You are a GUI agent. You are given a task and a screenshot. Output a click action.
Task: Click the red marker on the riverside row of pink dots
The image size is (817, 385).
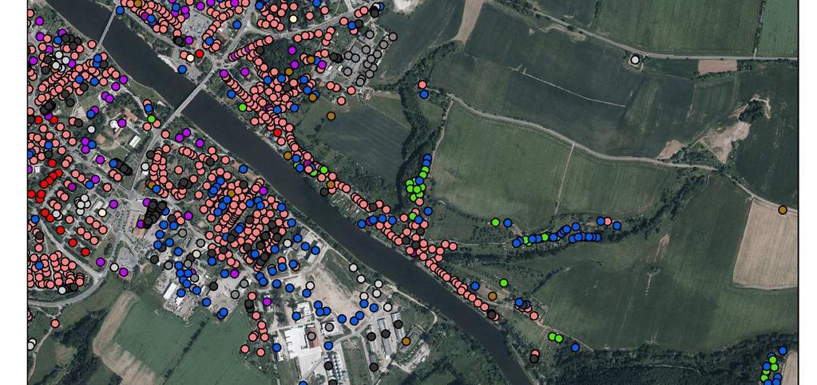(x=277, y=132)
